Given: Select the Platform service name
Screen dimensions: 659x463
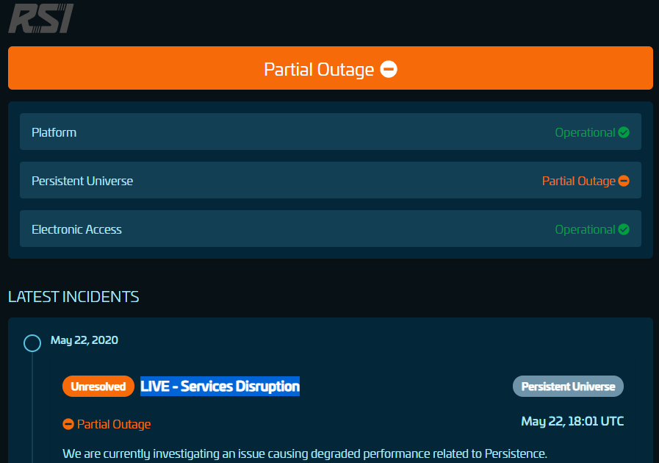Looking at the screenshot, I should 54,132.
